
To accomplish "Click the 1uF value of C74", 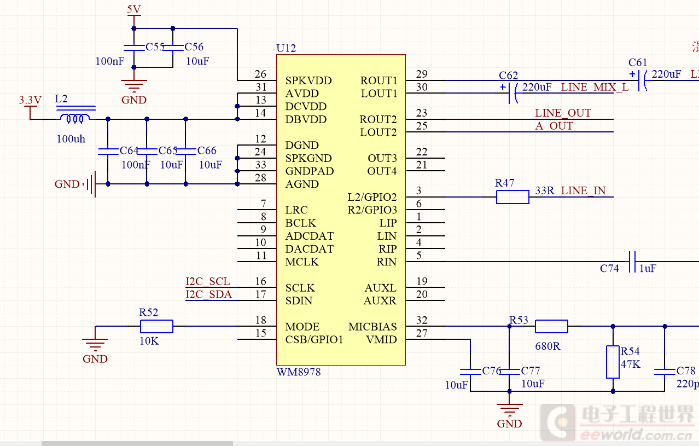I will [648, 269].
